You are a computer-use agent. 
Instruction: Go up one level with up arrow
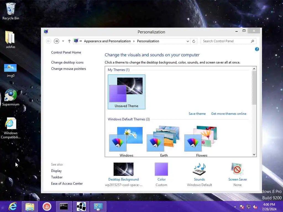click(x=69, y=41)
